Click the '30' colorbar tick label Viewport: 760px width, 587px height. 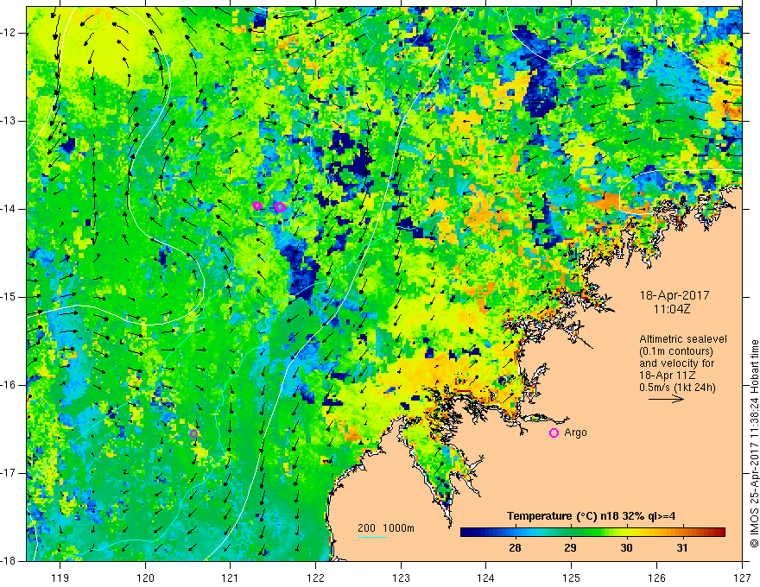click(x=627, y=548)
